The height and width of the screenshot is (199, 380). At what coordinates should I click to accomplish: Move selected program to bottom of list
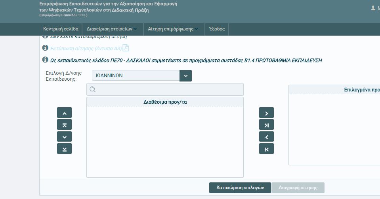tap(64, 149)
